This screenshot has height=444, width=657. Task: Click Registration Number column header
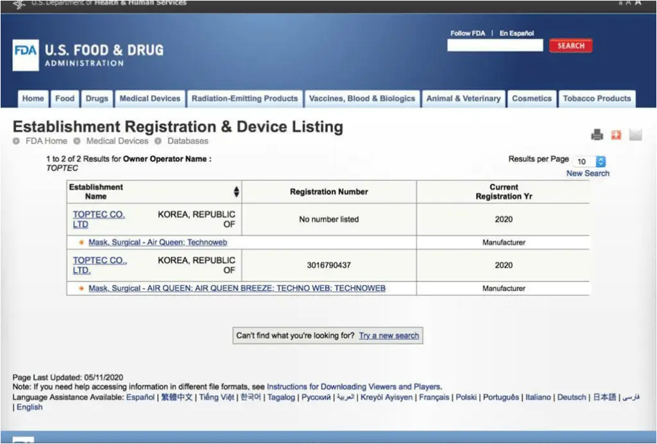pos(329,192)
